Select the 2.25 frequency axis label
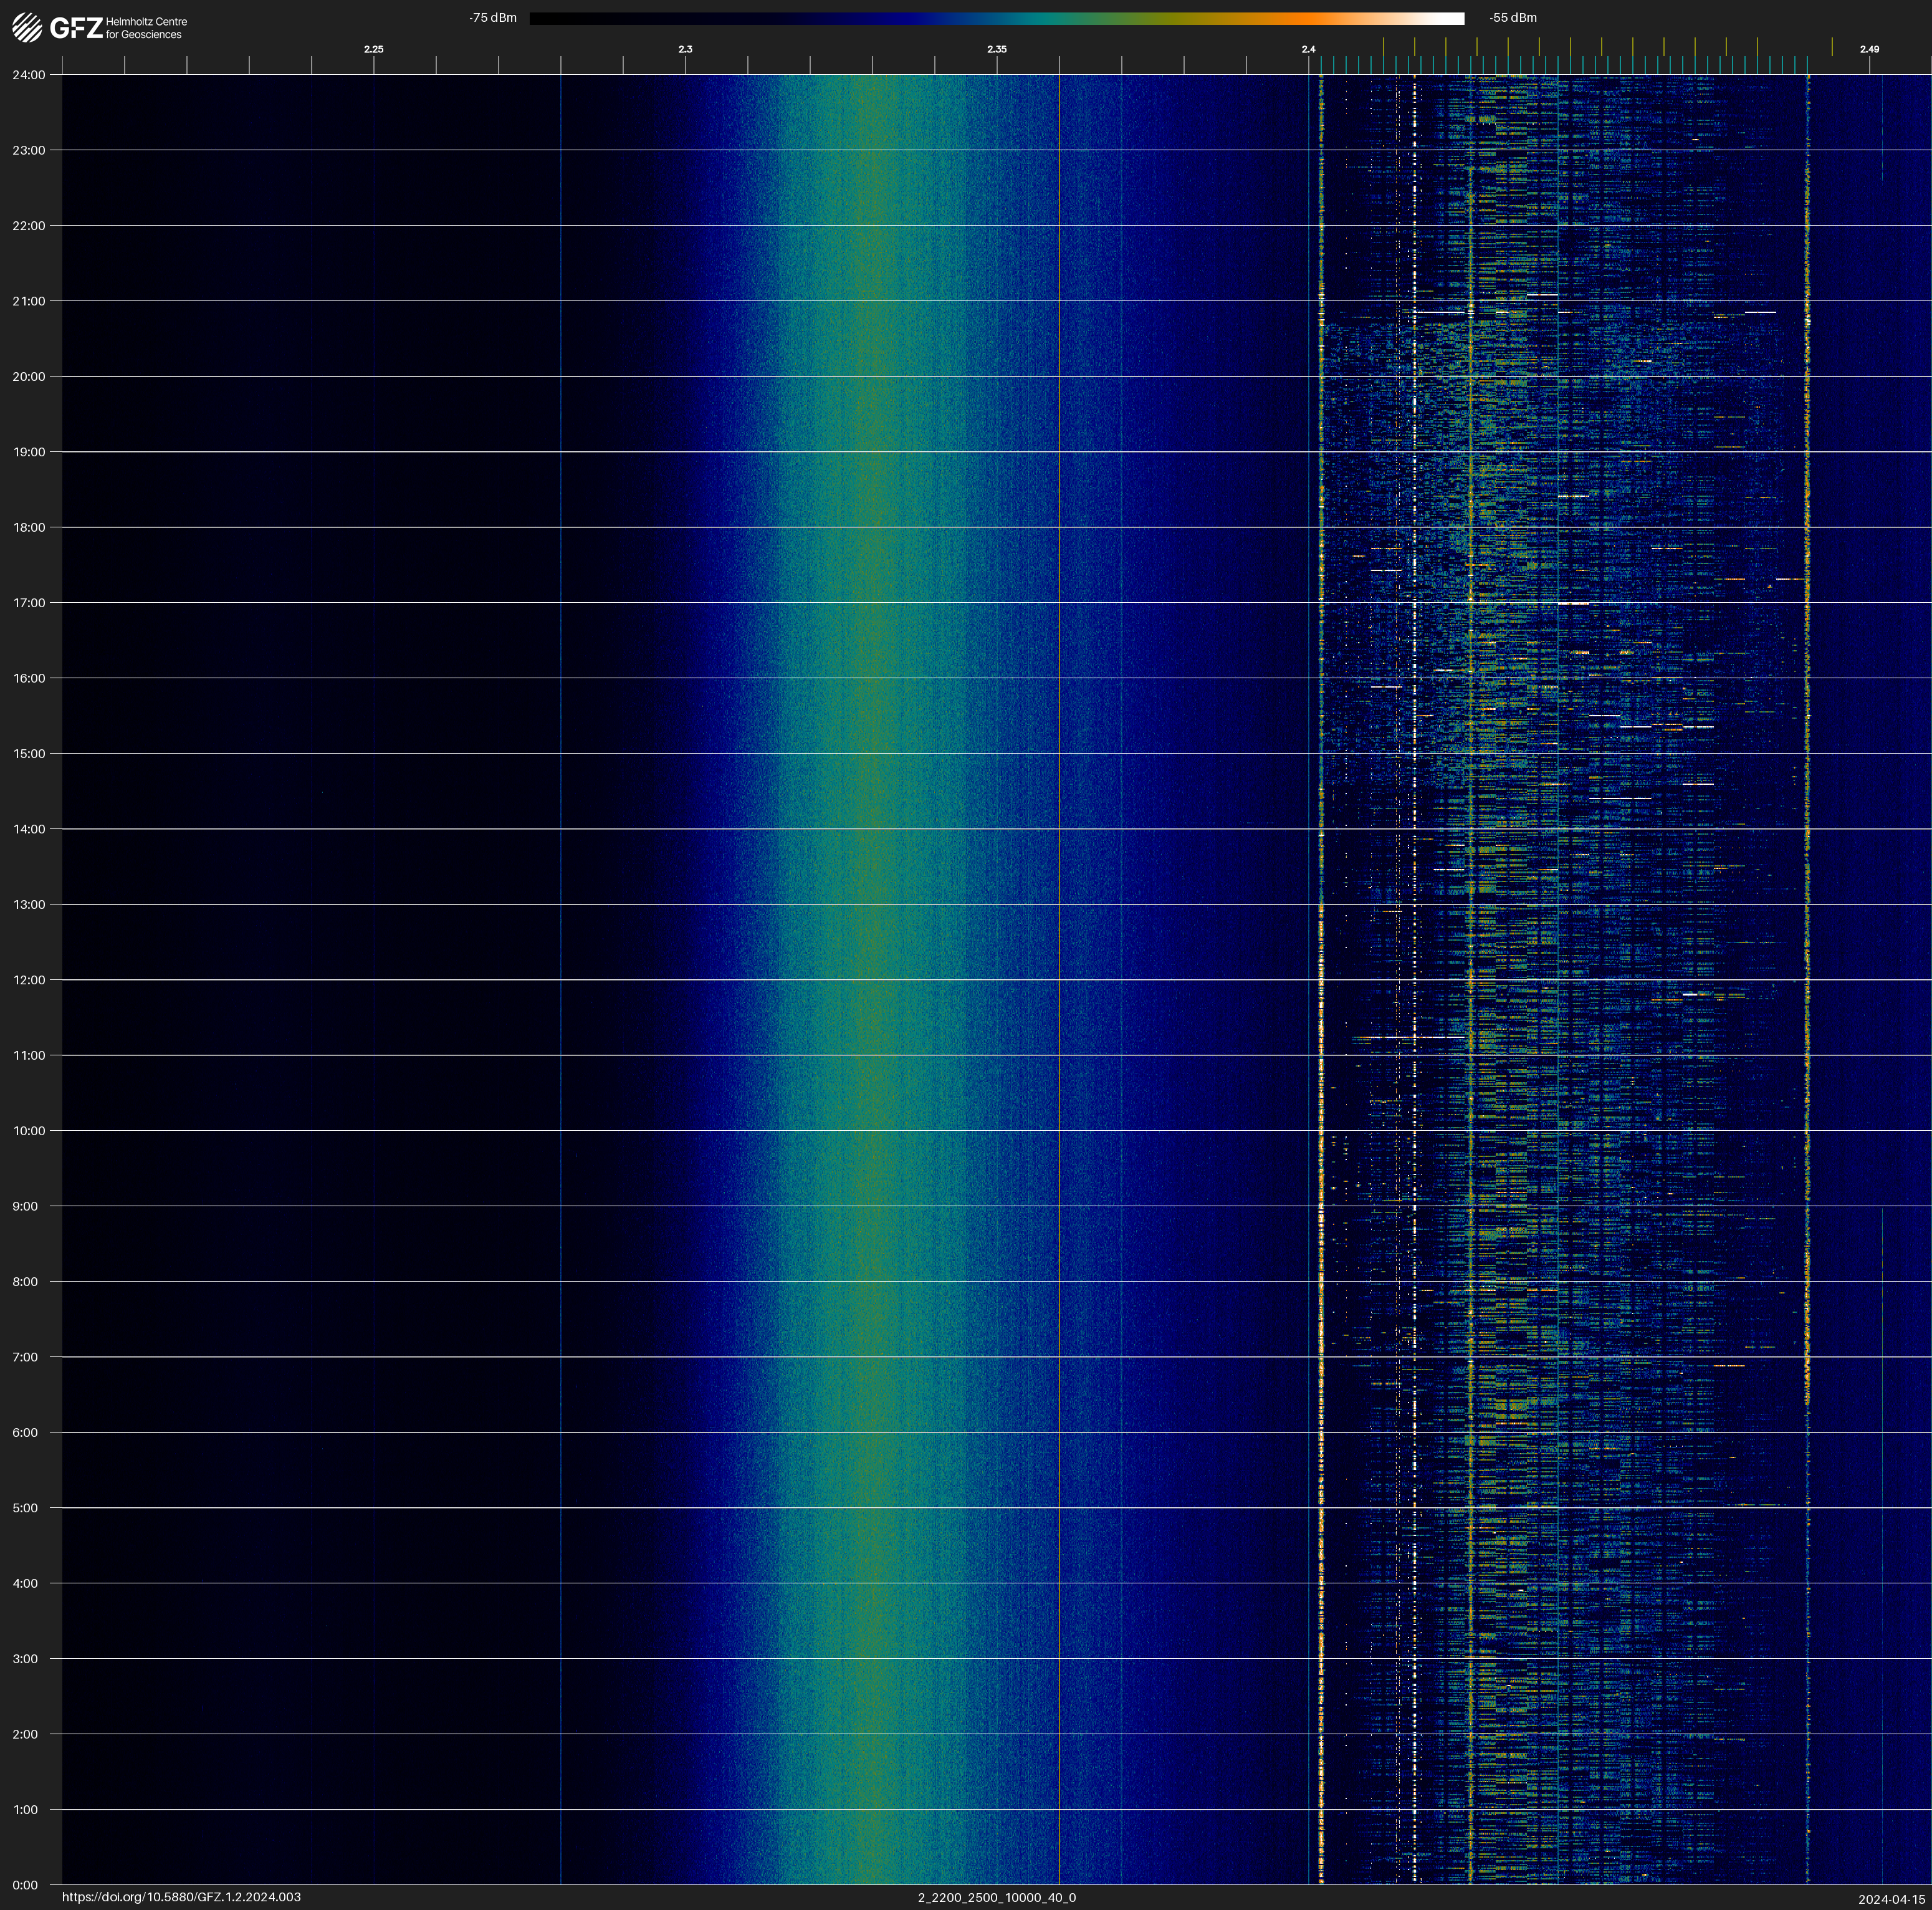Viewport: 1932px width, 1910px height. point(373,49)
